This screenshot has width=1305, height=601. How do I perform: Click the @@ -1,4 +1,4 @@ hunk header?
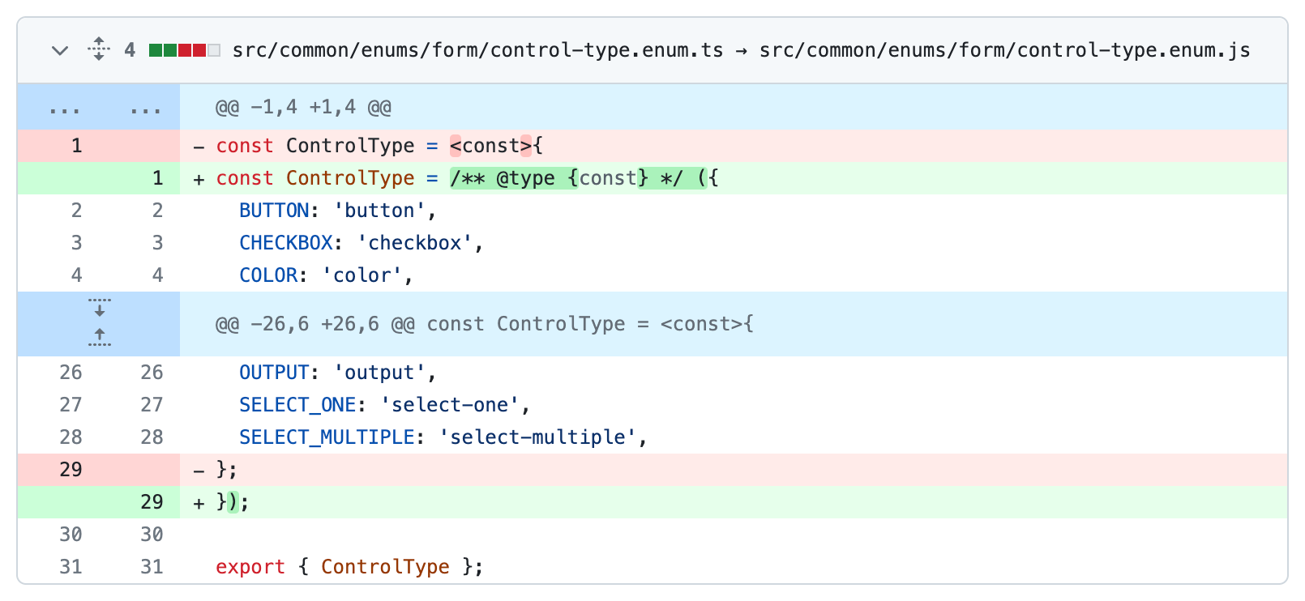(x=303, y=107)
